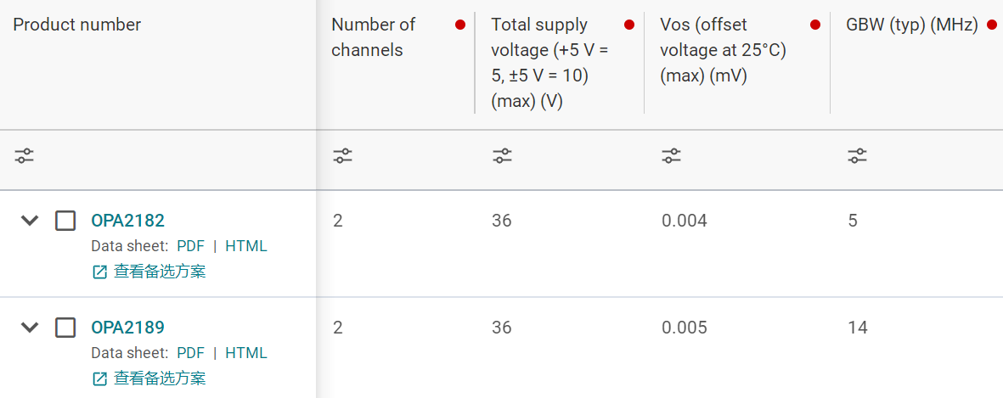The image size is (1003, 398).
Task: Click red dot beside Total supply voltage
Action: coord(629,25)
